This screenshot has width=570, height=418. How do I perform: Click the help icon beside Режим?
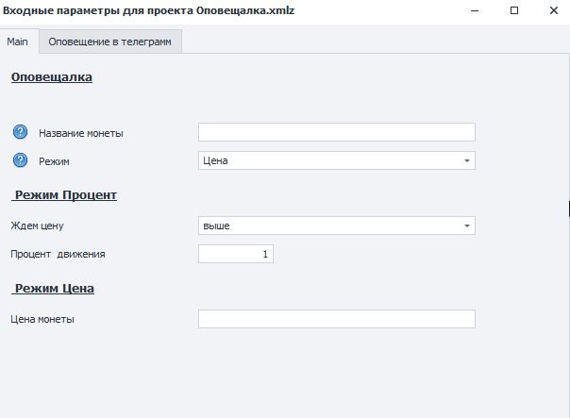coord(20,160)
